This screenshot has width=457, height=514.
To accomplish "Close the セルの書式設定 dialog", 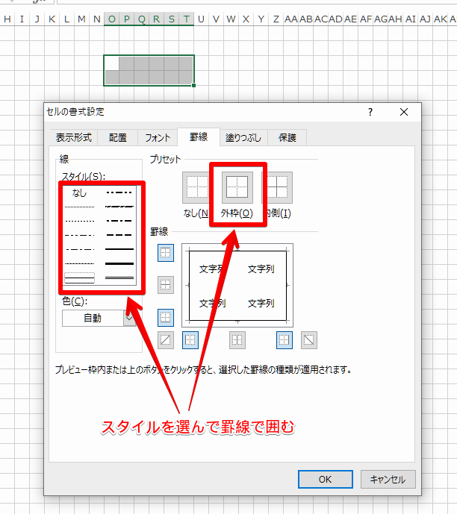I will tap(404, 112).
